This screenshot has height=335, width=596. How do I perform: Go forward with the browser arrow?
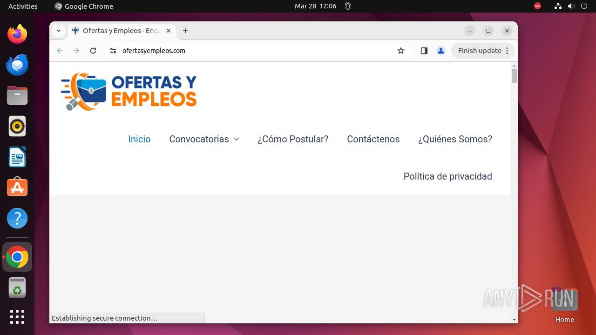(76, 51)
